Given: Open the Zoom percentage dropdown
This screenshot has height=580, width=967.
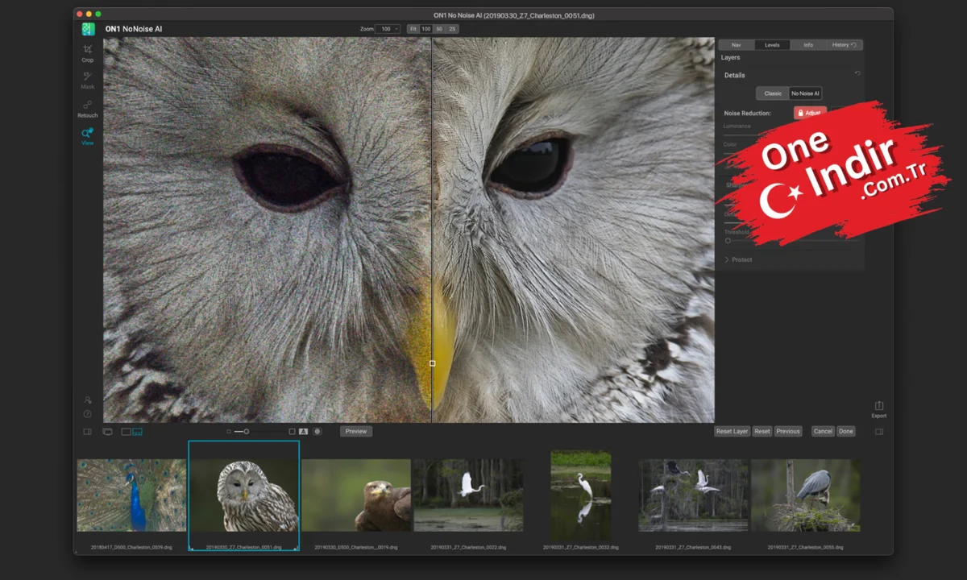Looking at the screenshot, I should (388, 29).
